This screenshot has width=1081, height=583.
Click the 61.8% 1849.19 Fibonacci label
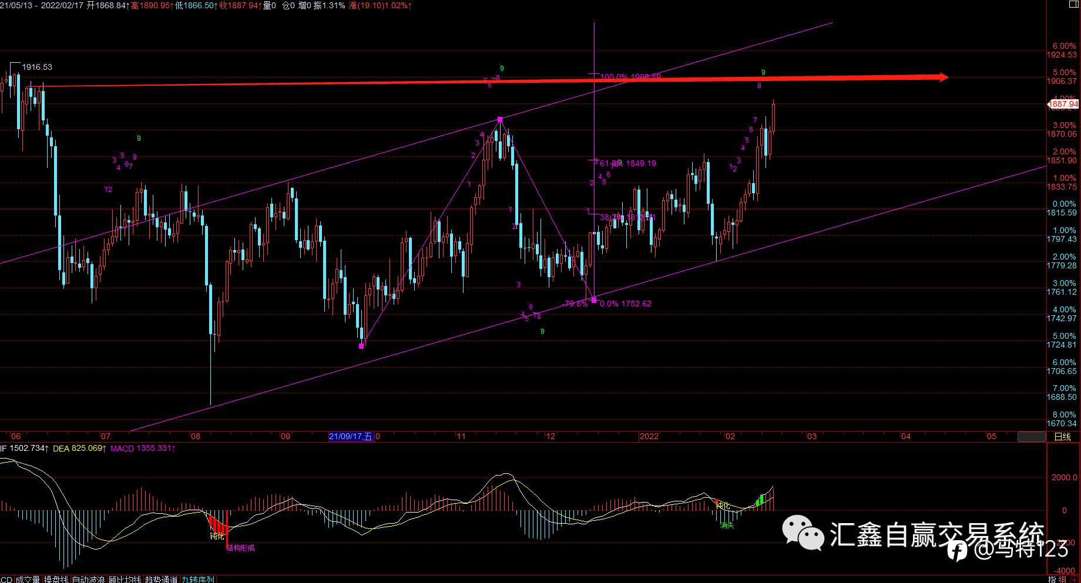coord(628,163)
